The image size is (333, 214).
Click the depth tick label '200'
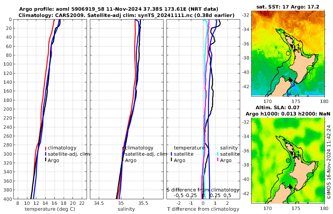pos(7,109)
